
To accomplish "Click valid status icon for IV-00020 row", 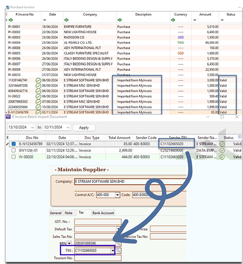I will (222, 157).
